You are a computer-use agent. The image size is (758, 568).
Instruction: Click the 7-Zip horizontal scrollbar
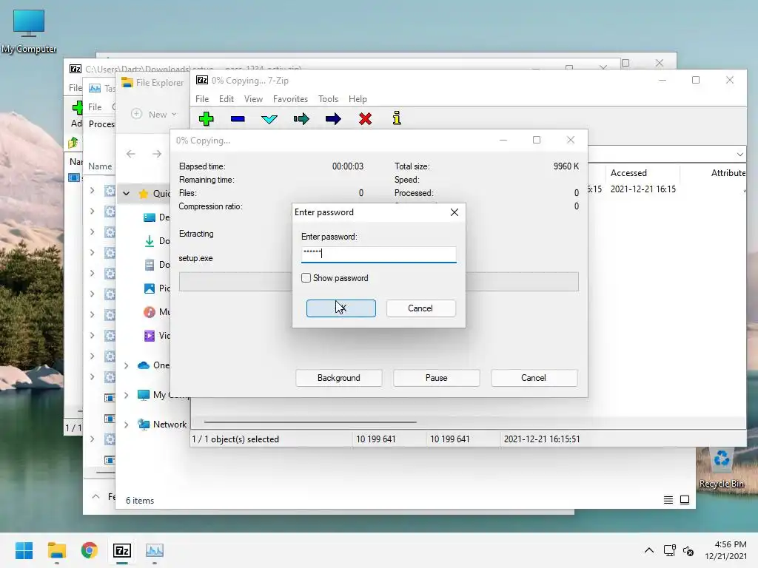click(310, 422)
